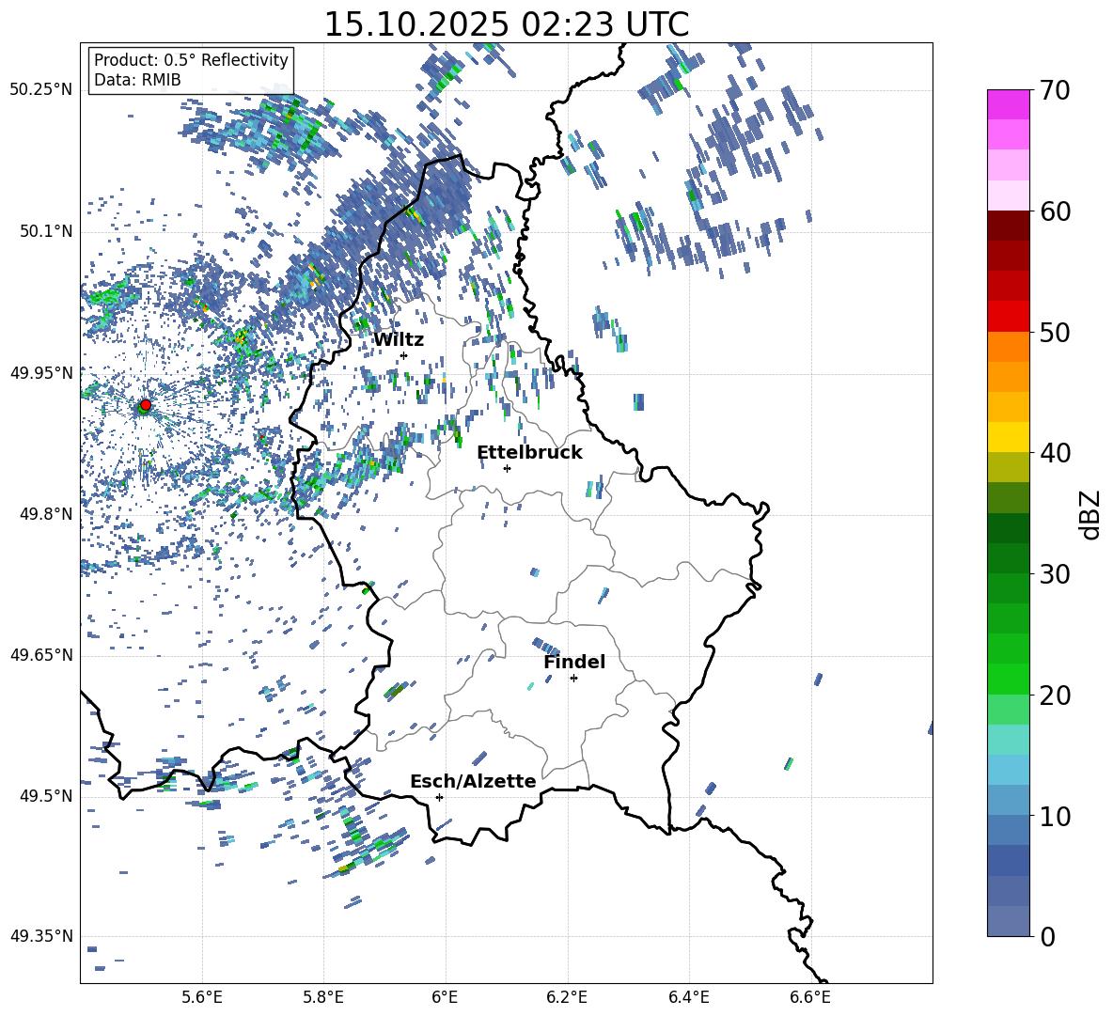The height and width of the screenshot is (1016, 1113).
Task: Select the Ettelbruck map label
Action: pyautogui.click(x=529, y=453)
